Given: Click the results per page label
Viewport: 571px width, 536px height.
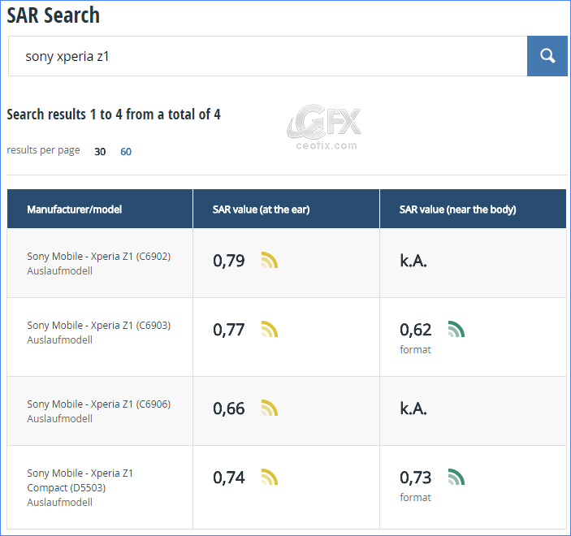Looking at the screenshot, I should (x=43, y=150).
